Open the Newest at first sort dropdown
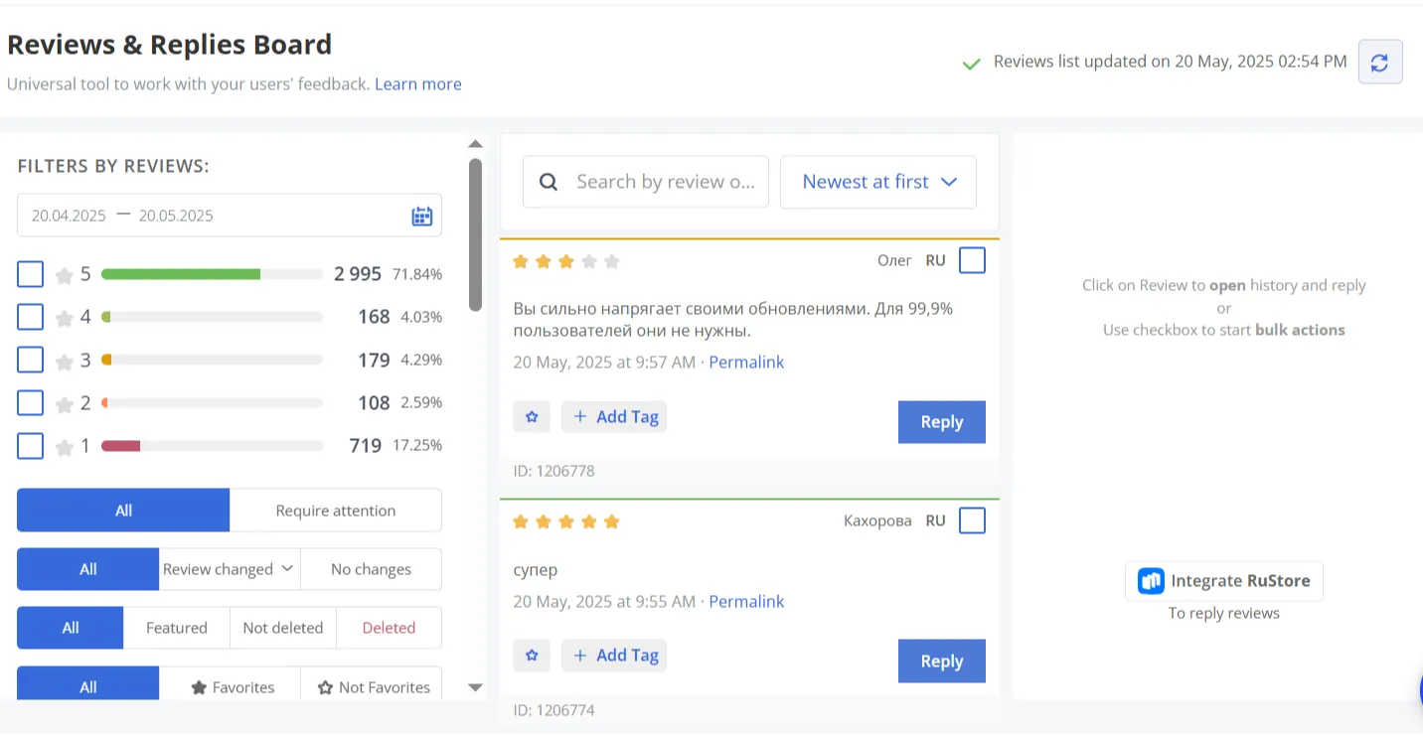Screen dimensions: 1423x738 878,182
